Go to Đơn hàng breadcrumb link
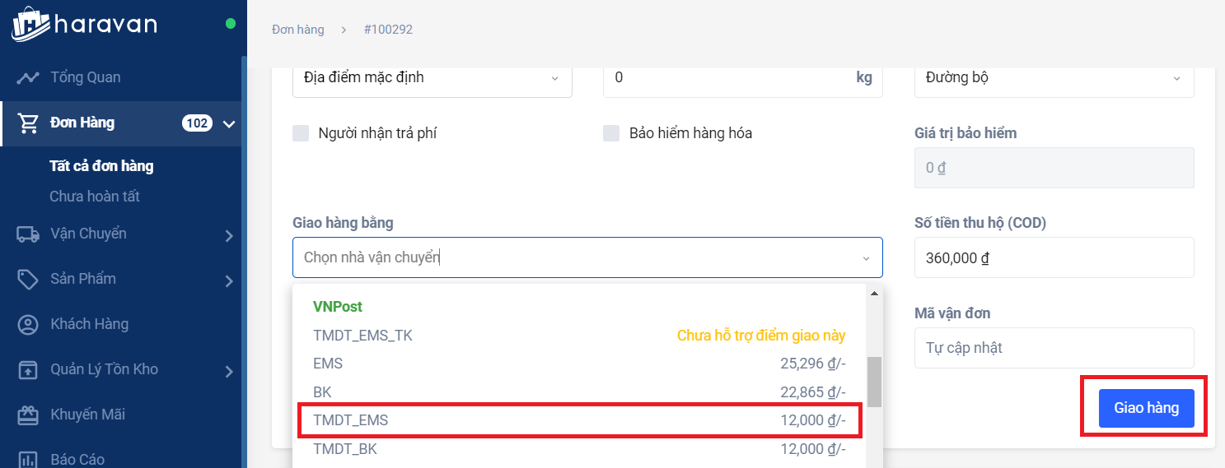This screenshot has width=1225, height=468. [x=297, y=30]
